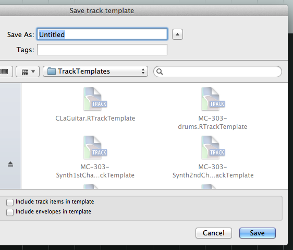Click the Cancel button
Image resolution: width=293 pixels, height=250 pixels.
214,233
